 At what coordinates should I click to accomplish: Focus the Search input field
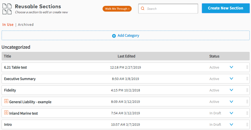pyautogui.click(x=171, y=9)
